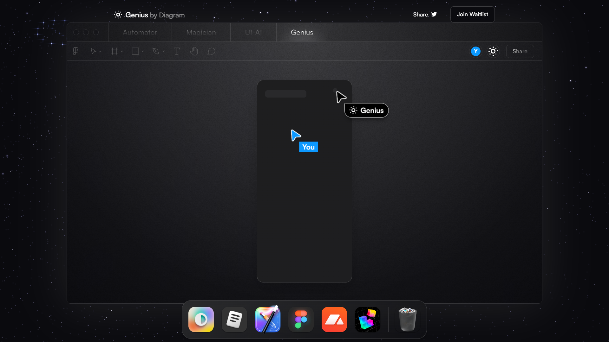
Task: Click the Genius cursor label on canvas
Action: (366, 111)
